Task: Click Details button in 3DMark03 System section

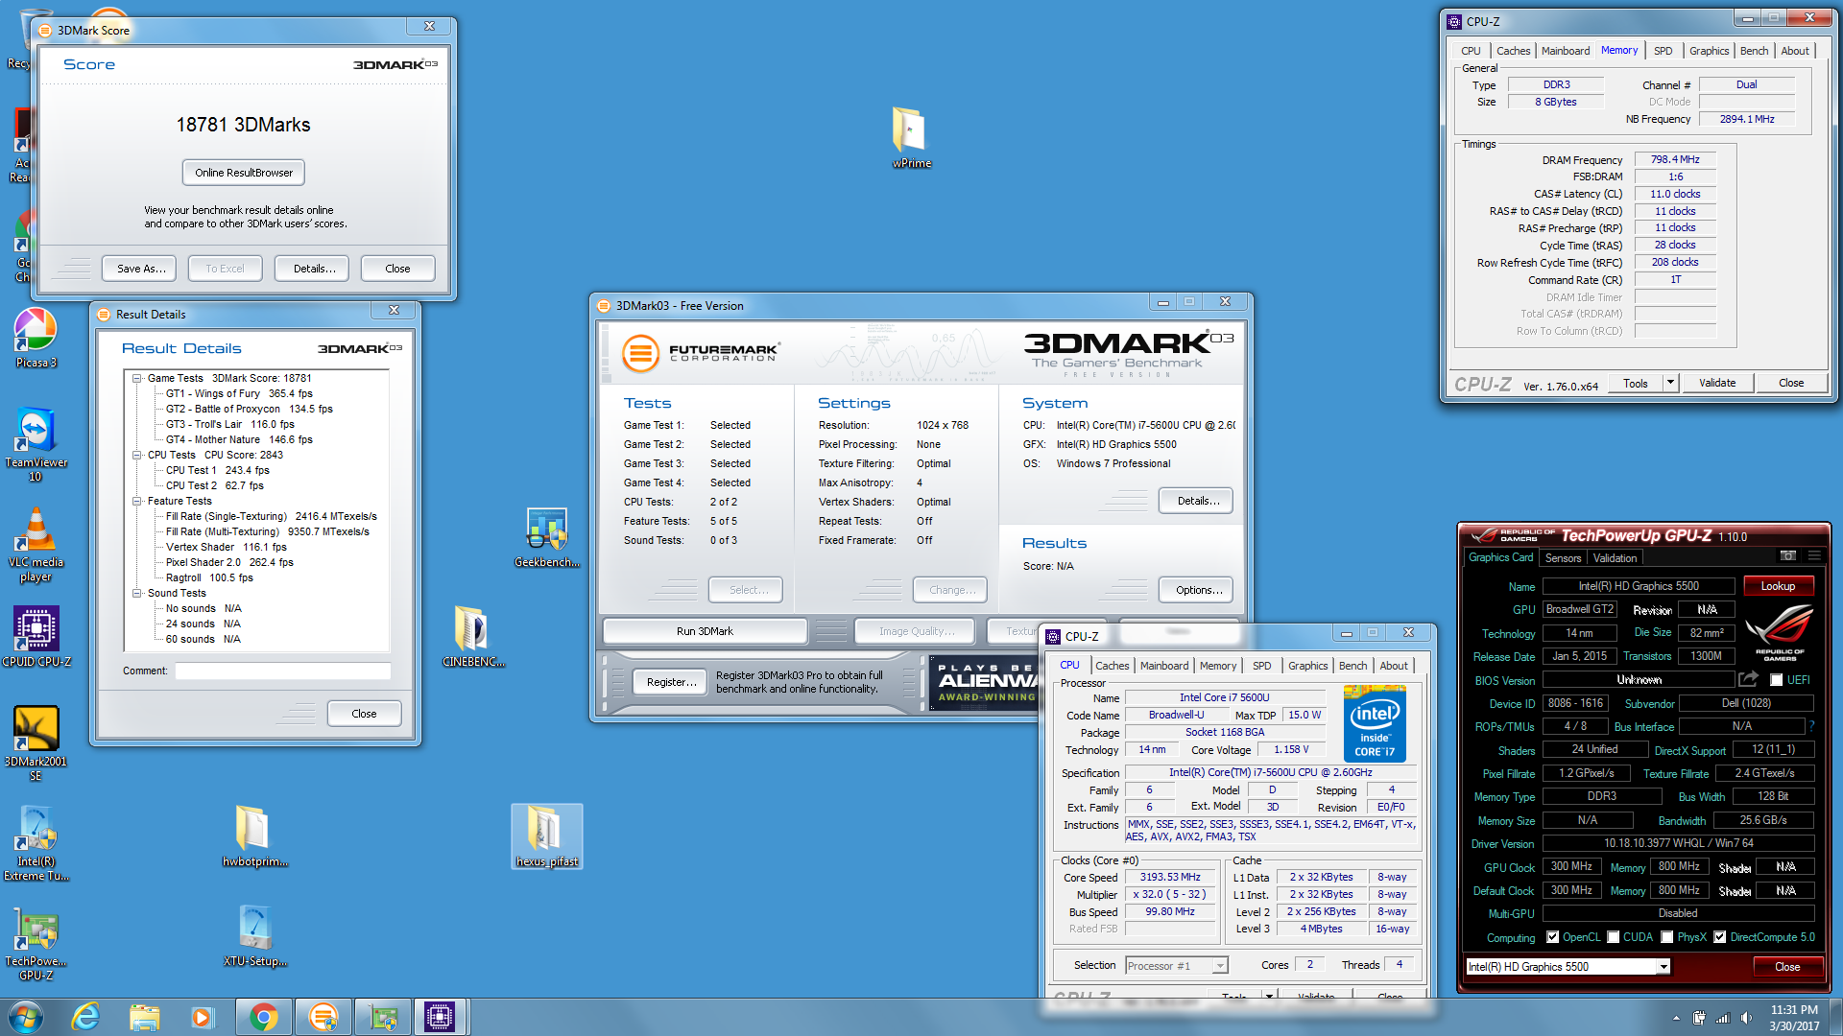Action: point(1198,501)
